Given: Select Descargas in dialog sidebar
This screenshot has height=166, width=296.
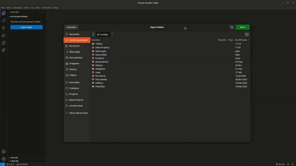Looking at the screenshot, I should (77, 52).
